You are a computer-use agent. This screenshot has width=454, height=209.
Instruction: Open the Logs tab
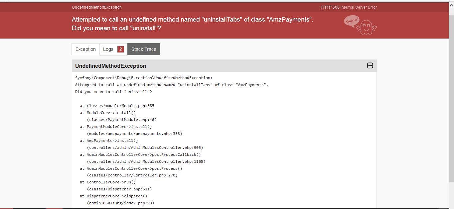coord(108,49)
